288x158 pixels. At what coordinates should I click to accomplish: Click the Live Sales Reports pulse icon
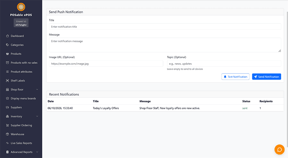[7, 143]
